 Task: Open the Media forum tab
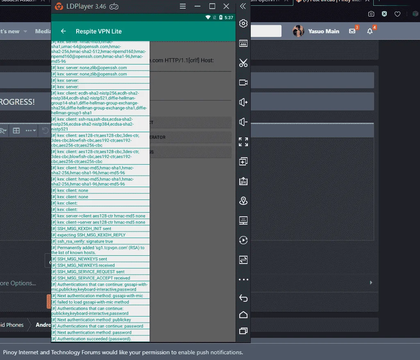[43, 31]
